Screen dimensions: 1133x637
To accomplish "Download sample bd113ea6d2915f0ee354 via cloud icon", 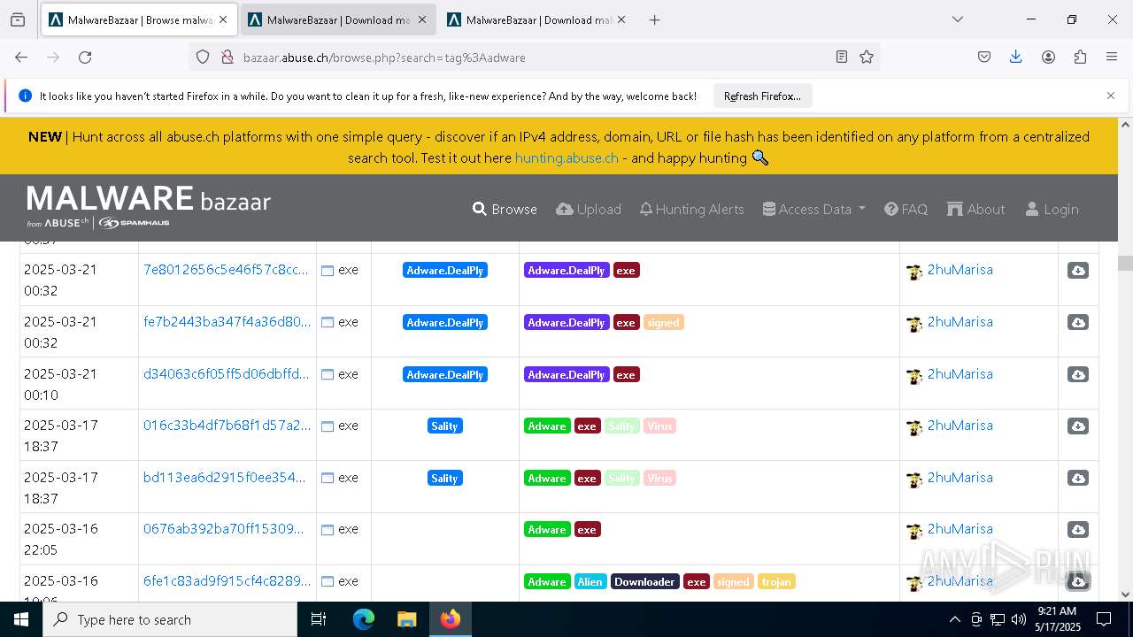I will pyautogui.click(x=1078, y=479).
